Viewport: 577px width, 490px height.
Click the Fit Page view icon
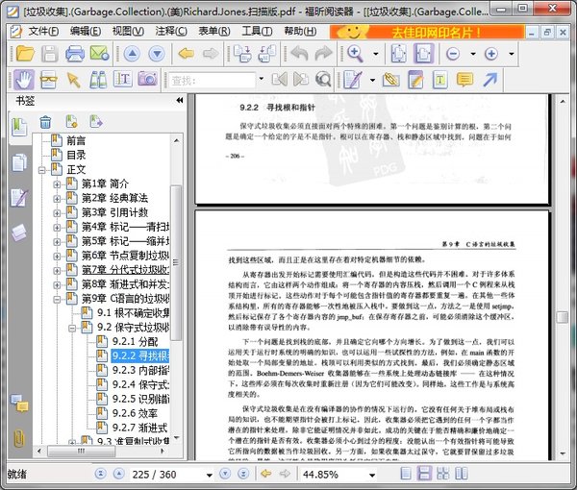[399, 54]
